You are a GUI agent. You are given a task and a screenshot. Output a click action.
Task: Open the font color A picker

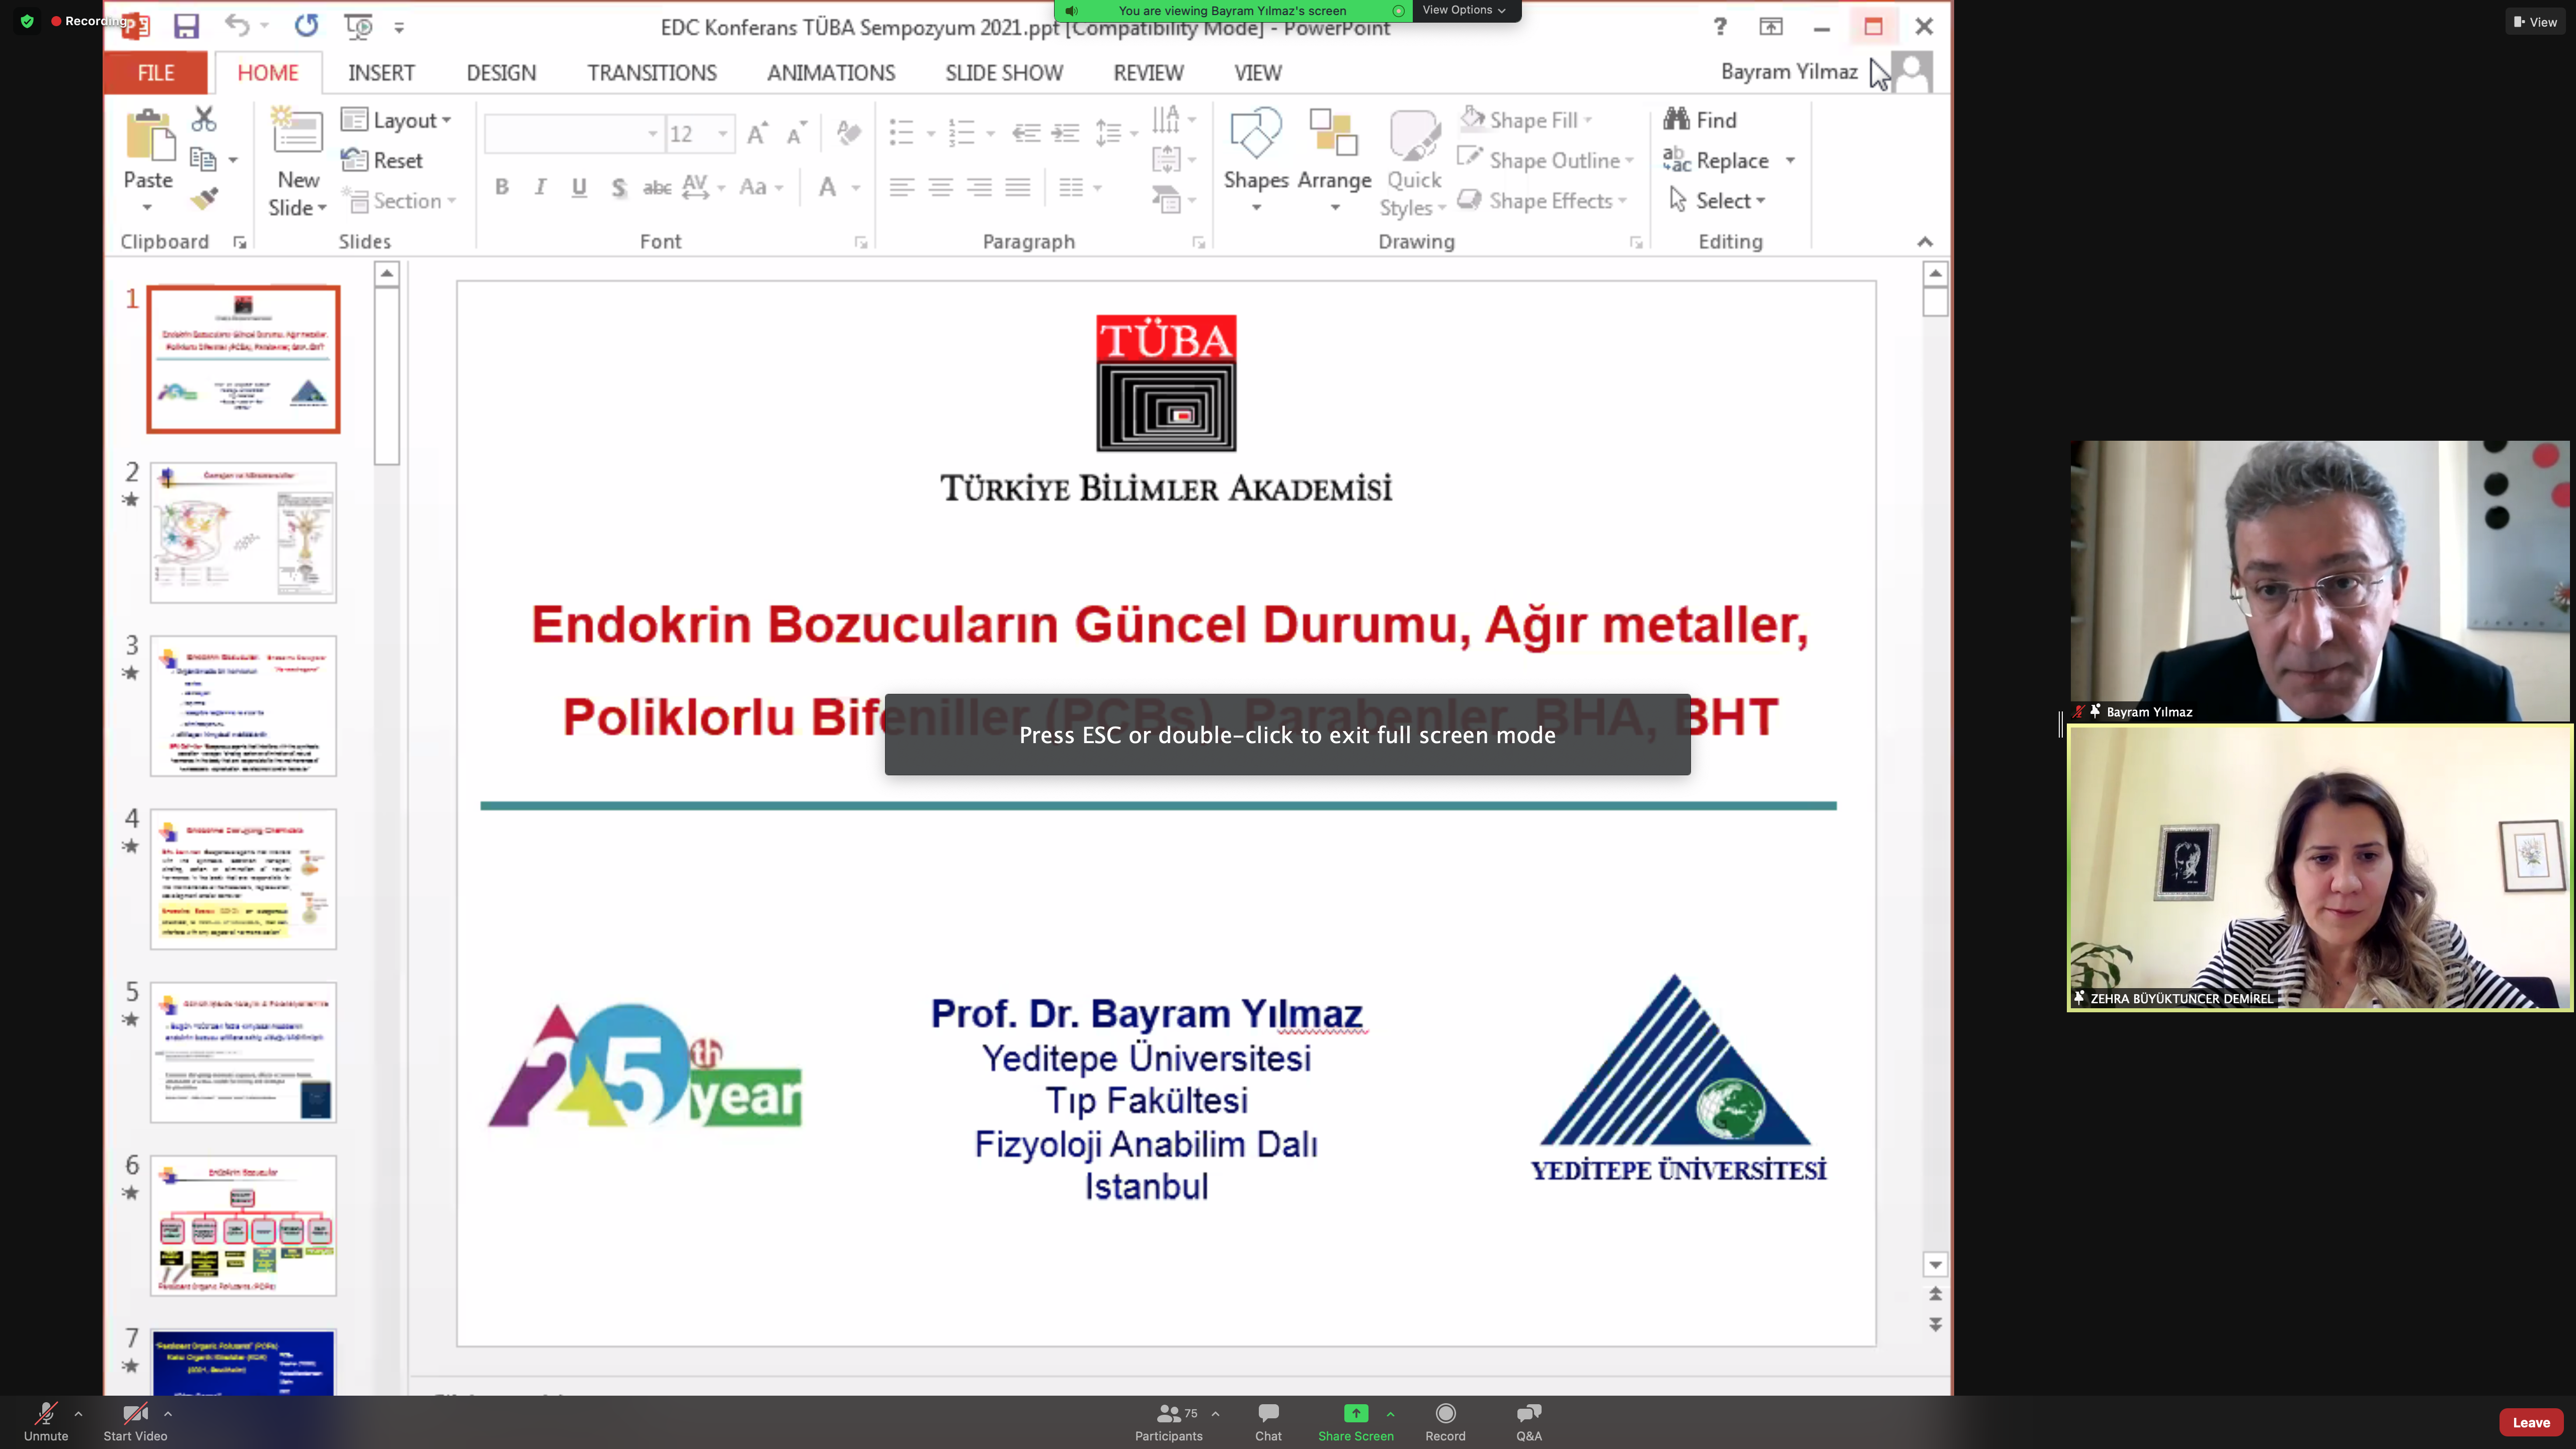827,187
